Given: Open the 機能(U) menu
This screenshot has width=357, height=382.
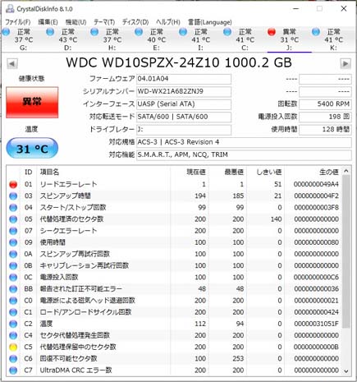Looking at the screenshot, I should tap(76, 22).
